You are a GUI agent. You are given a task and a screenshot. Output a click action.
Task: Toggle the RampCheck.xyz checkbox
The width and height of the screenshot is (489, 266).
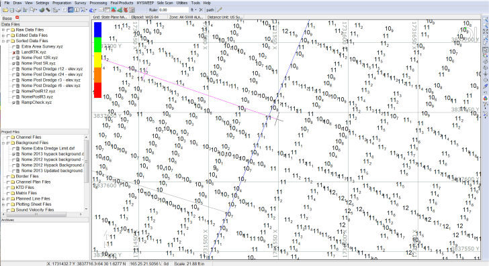[13, 103]
